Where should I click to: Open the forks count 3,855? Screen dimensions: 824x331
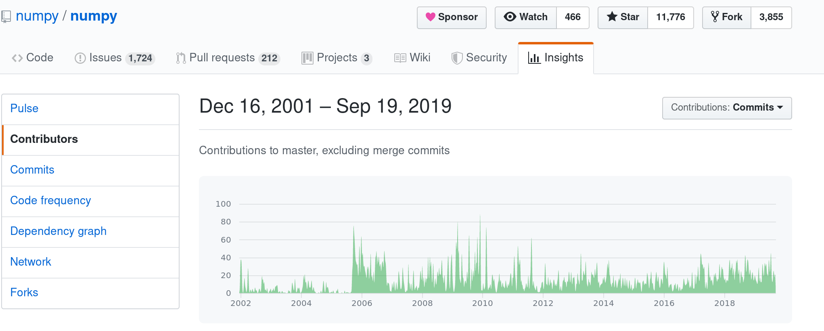pos(771,17)
